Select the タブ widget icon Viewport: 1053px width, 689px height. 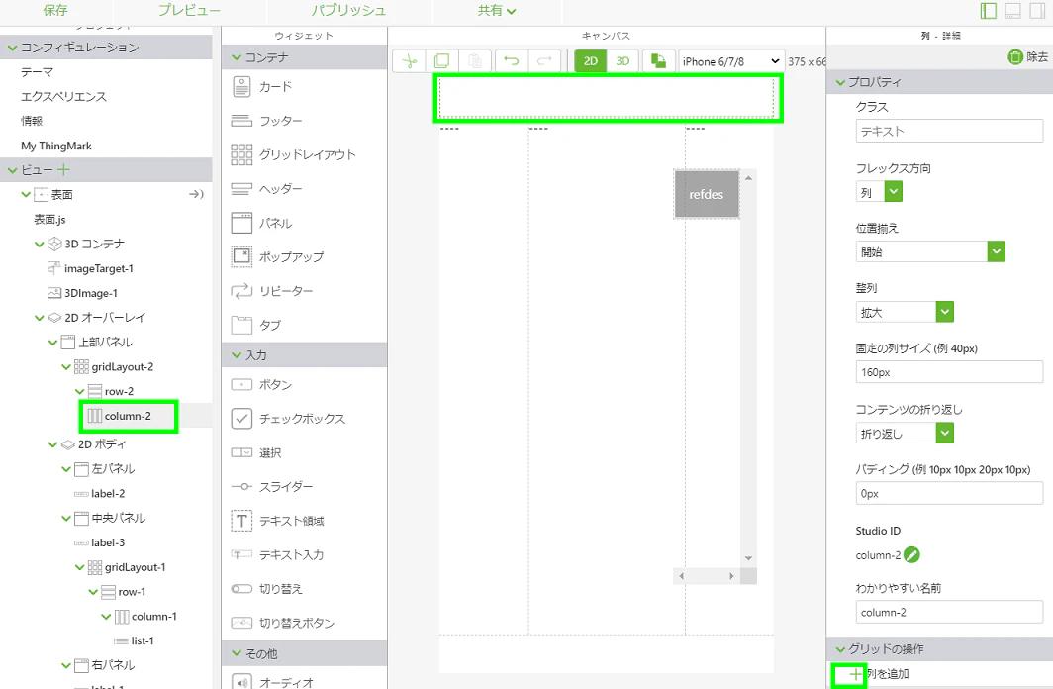point(241,325)
